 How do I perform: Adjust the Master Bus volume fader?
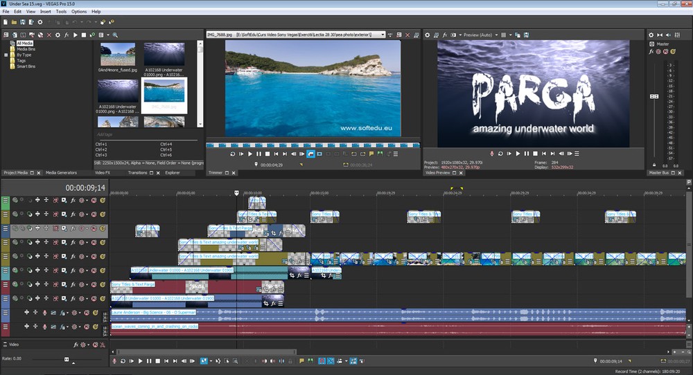pos(654,96)
